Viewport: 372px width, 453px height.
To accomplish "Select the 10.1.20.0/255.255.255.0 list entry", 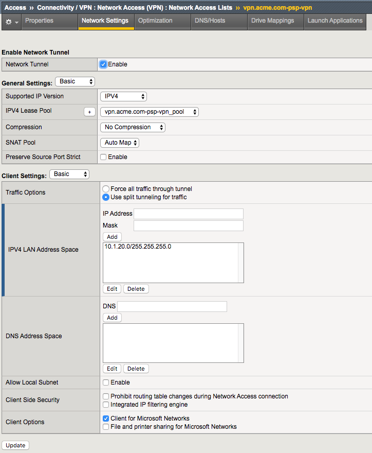I will click(x=138, y=247).
